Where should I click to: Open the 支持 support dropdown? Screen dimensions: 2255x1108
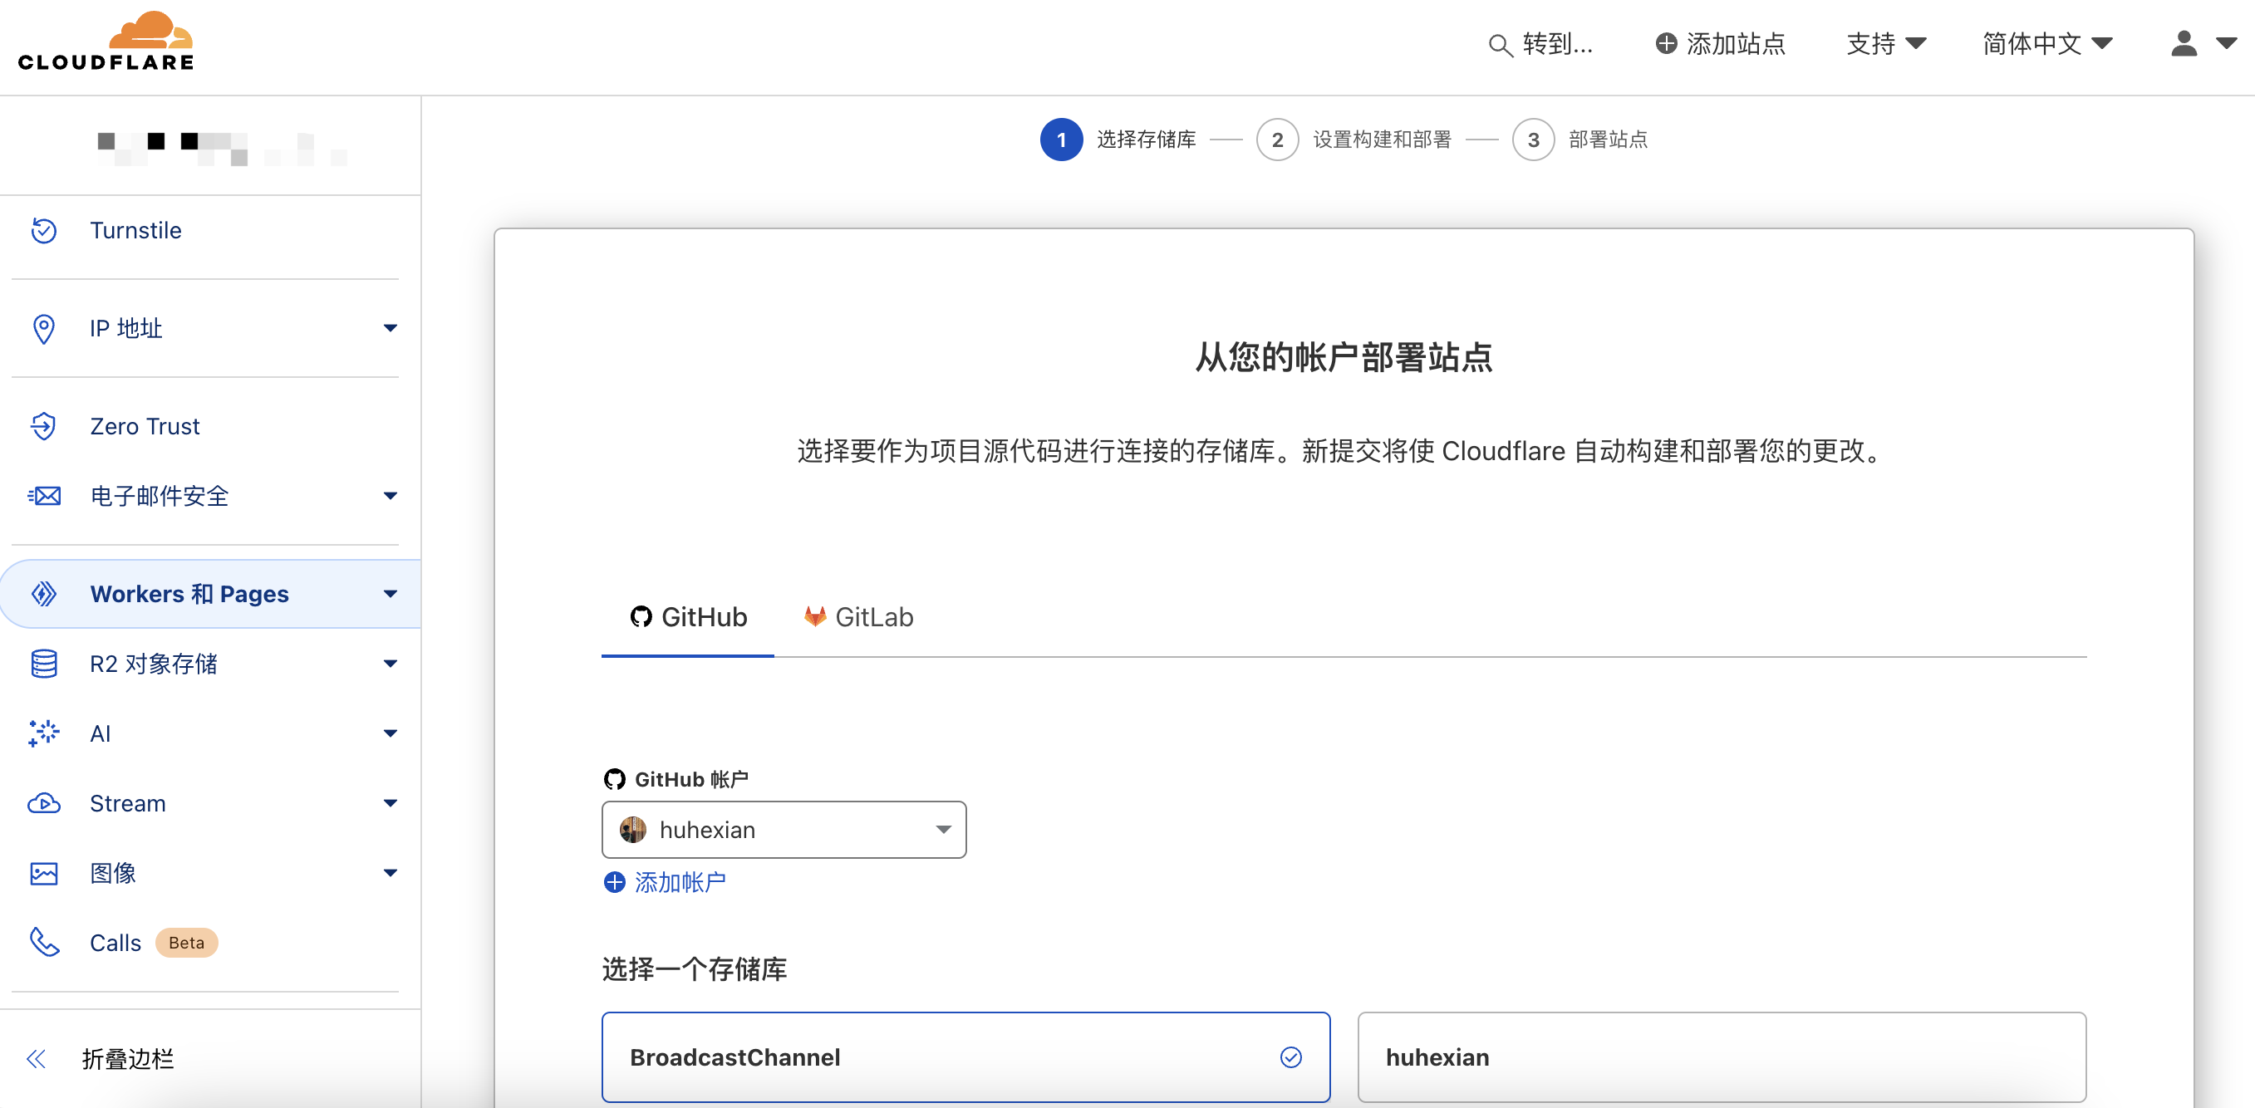[x=1885, y=43]
